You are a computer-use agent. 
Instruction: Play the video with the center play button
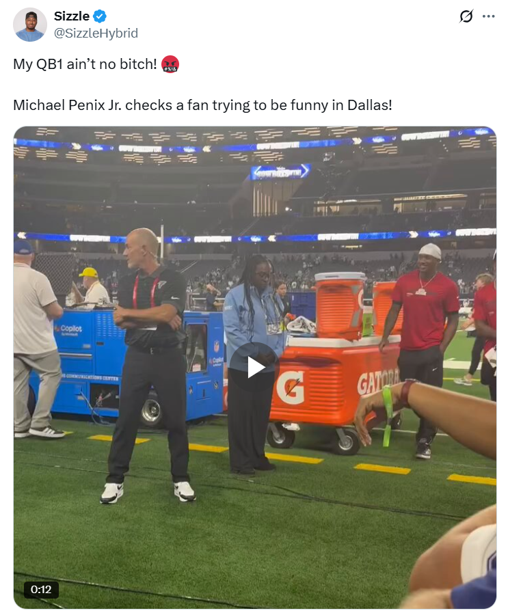254,367
